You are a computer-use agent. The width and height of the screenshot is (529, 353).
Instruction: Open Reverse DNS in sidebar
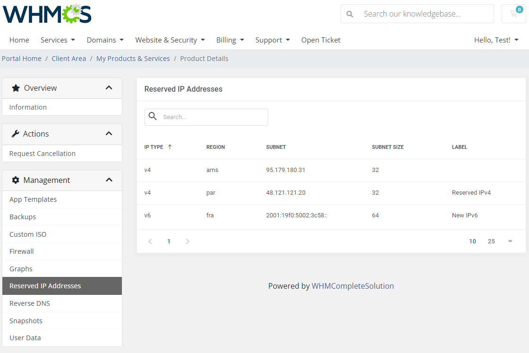[62, 303]
